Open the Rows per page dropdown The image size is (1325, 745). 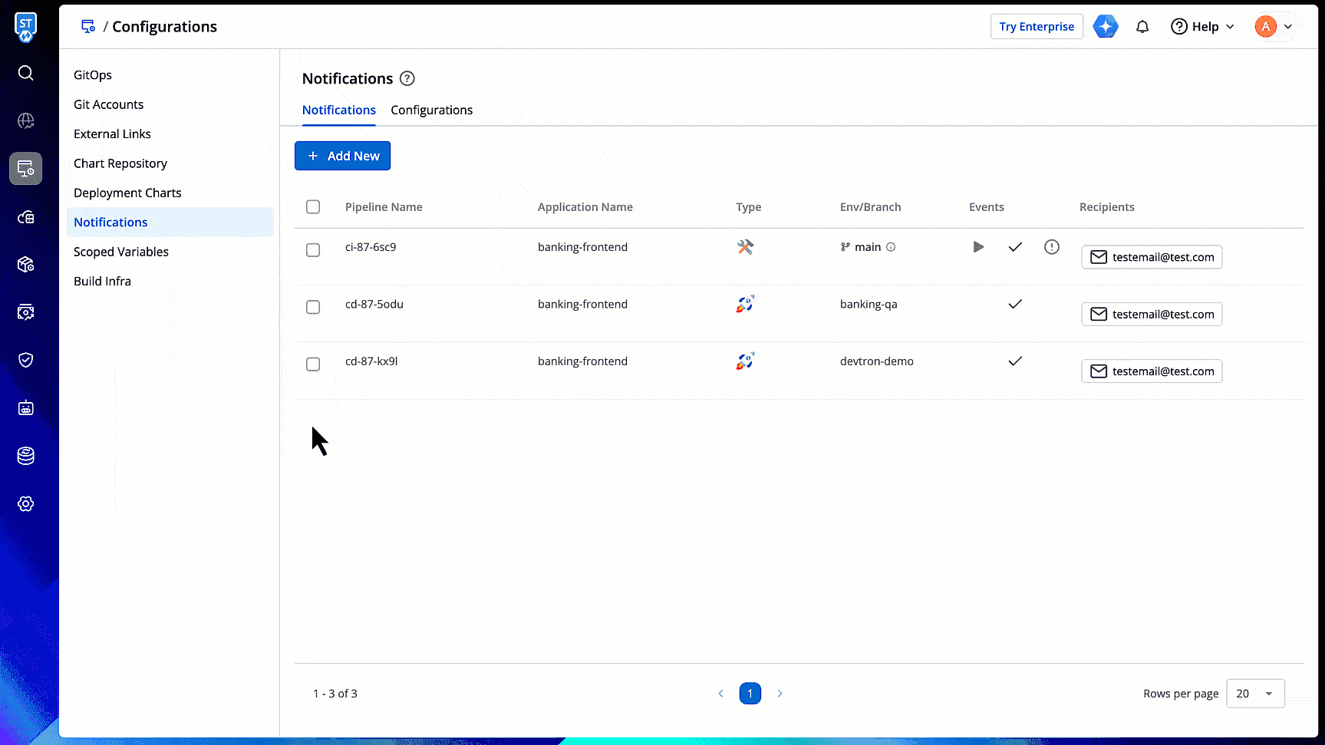pyautogui.click(x=1254, y=694)
